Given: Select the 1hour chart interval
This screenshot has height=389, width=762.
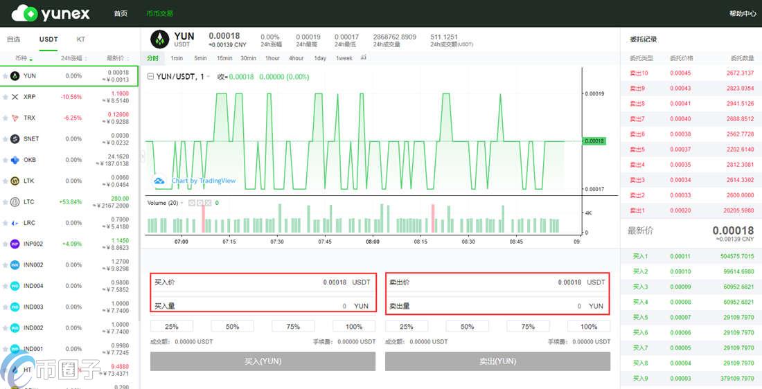Looking at the screenshot, I should click(272, 58).
